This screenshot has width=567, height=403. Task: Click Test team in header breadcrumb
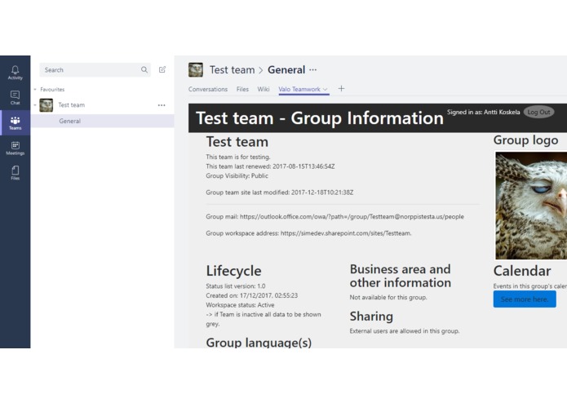(233, 70)
